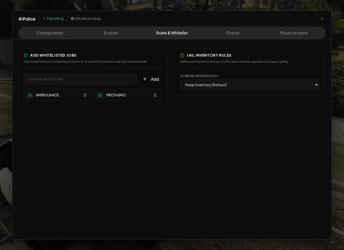Click the layers icon beside AMBULANCE
344x250 pixels.
30,95
